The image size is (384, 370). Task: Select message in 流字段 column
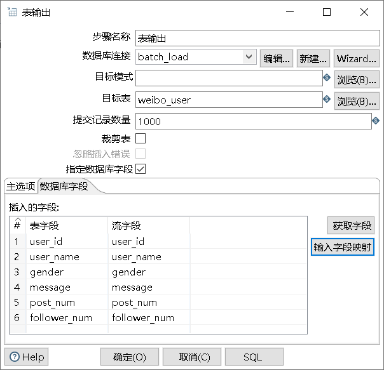149,287
